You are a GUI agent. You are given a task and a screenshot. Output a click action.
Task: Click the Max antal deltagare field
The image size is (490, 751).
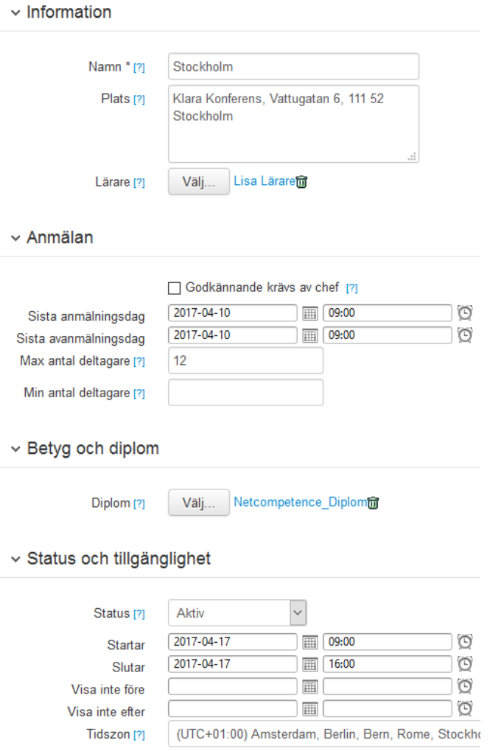245,361
